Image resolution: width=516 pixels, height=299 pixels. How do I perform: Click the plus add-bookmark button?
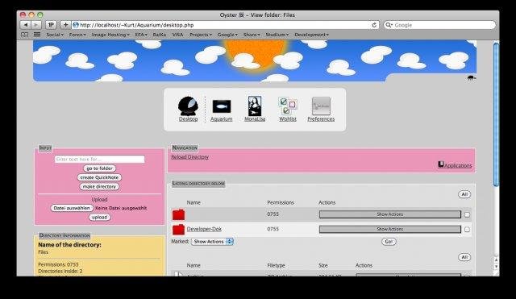(x=65, y=25)
